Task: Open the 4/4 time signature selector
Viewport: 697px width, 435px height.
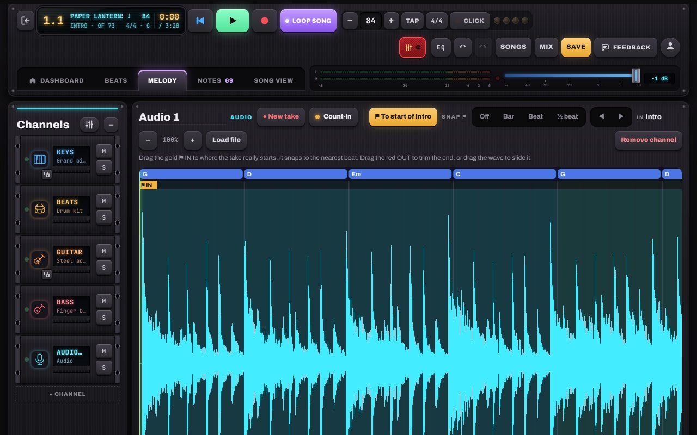Action: (x=437, y=21)
